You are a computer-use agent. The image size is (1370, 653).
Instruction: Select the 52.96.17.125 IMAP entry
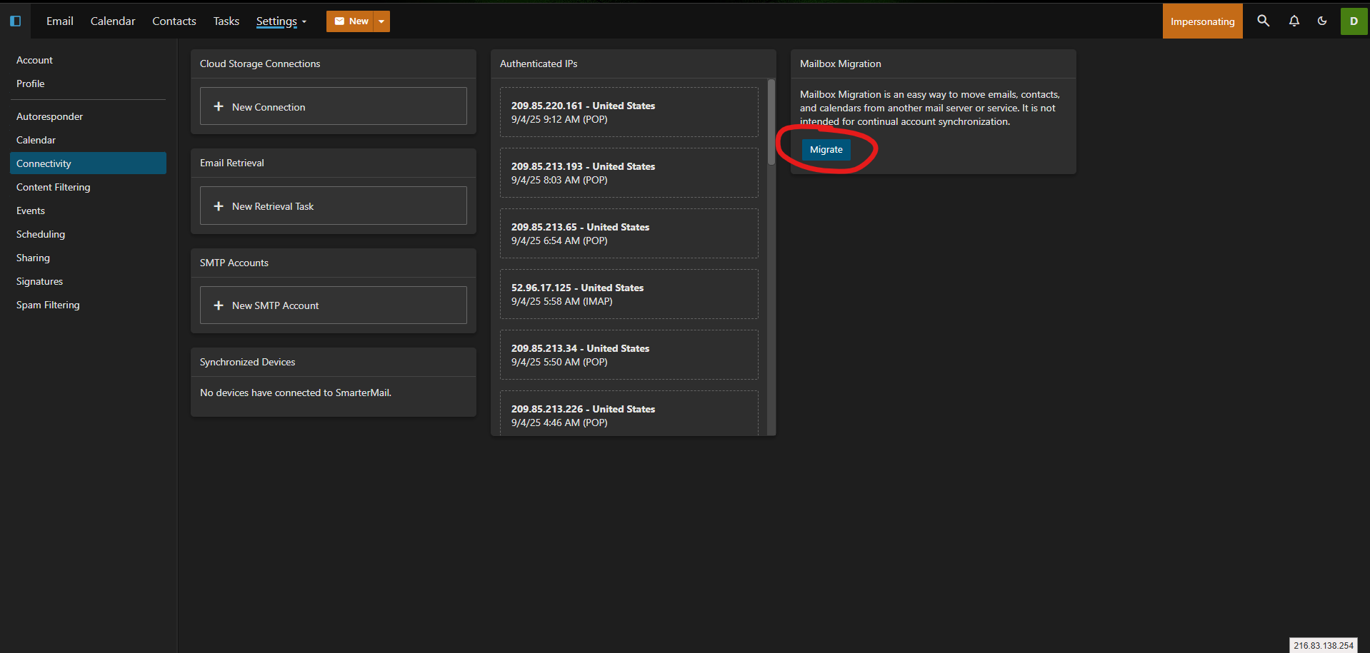click(629, 294)
